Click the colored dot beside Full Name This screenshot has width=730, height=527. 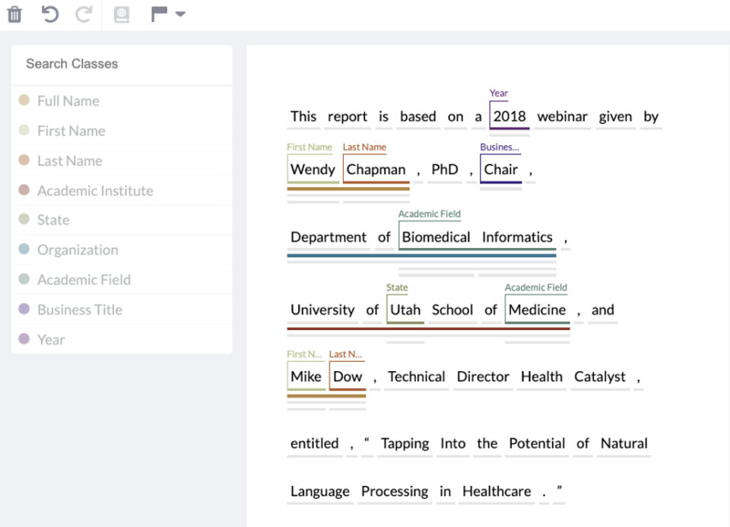tap(24, 100)
